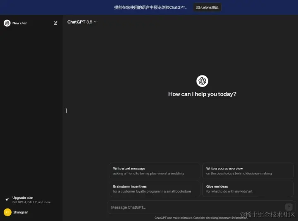This screenshot has height=221, width=298.
Task: Click the 'How can I help you today?' heading
Action: point(202,94)
